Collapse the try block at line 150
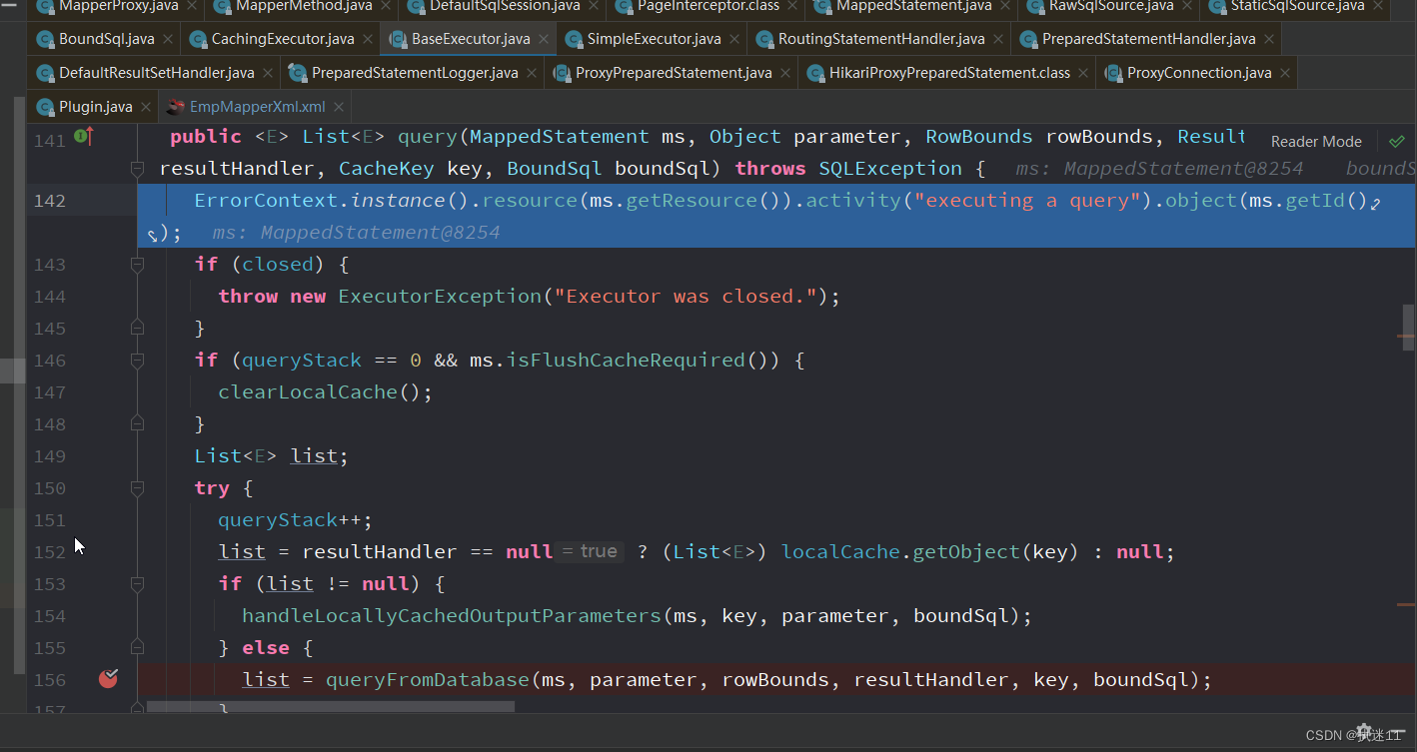The height and width of the screenshot is (752, 1417). click(138, 487)
